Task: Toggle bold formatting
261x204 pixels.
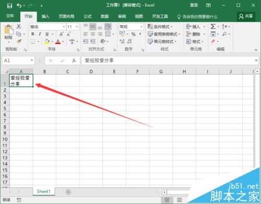Action: pyautogui.click(x=33, y=34)
